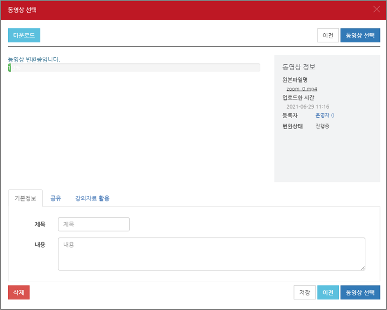
Task: Click inside the 내용 text area
Action: [x=211, y=254]
